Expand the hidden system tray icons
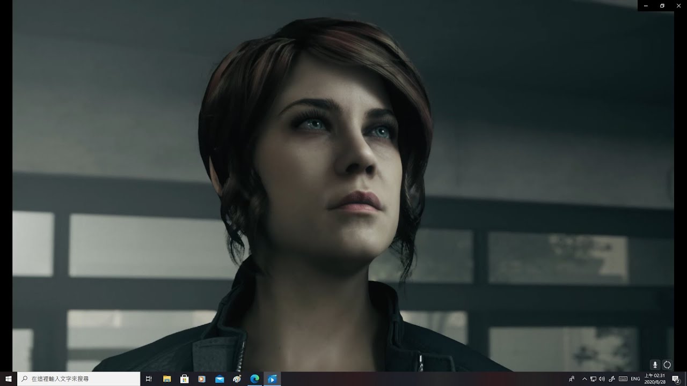The width and height of the screenshot is (687, 386). tap(584, 378)
